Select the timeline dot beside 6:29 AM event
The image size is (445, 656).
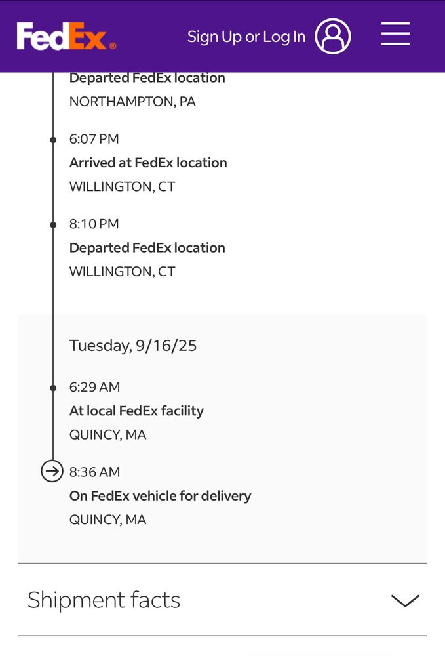[x=52, y=387]
